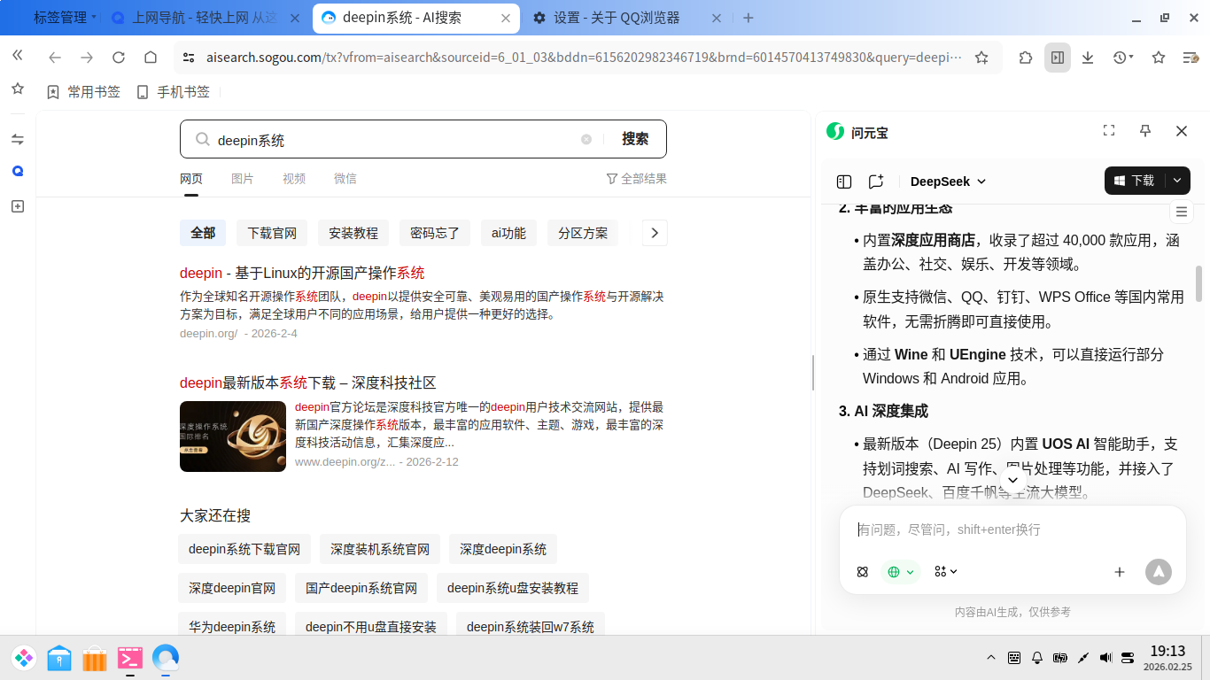Open the terminal from the taskbar
This screenshot has width=1210, height=680.
(130, 657)
